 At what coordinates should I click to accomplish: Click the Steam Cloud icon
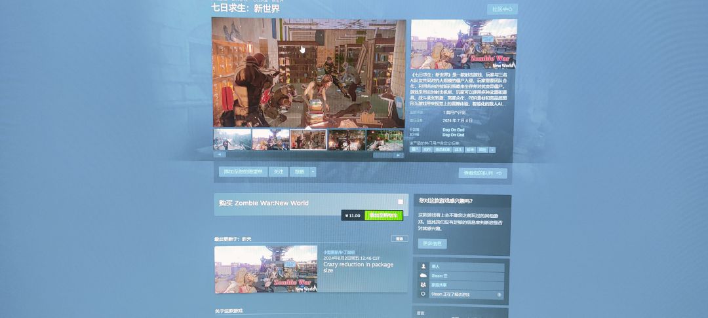pyautogui.click(x=423, y=275)
